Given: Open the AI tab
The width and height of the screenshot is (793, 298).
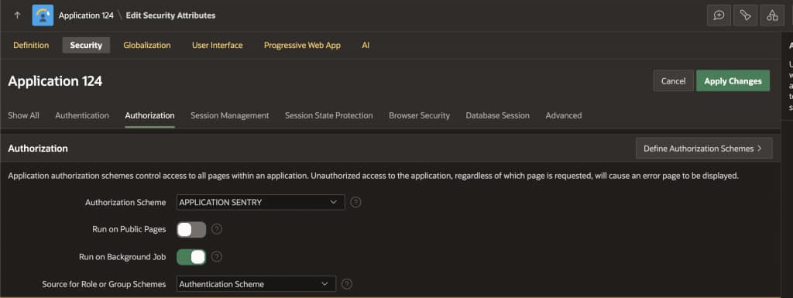Looking at the screenshot, I should pyautogui.click(x=366, y=45).
